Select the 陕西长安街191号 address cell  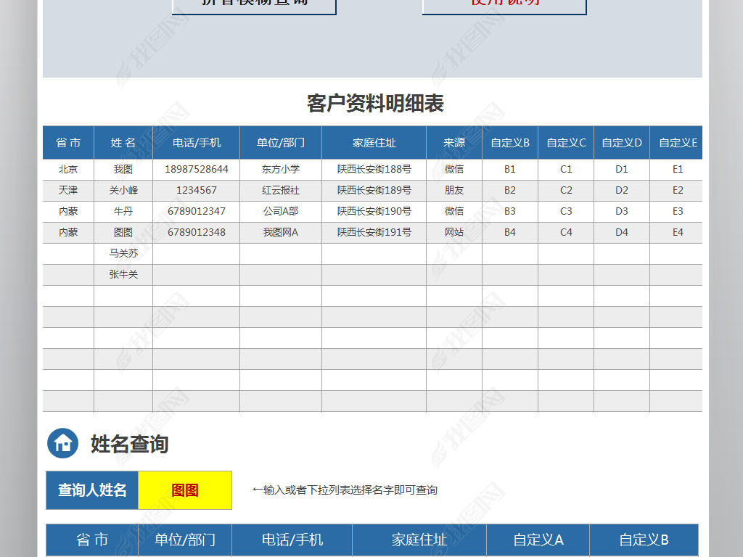374,232
